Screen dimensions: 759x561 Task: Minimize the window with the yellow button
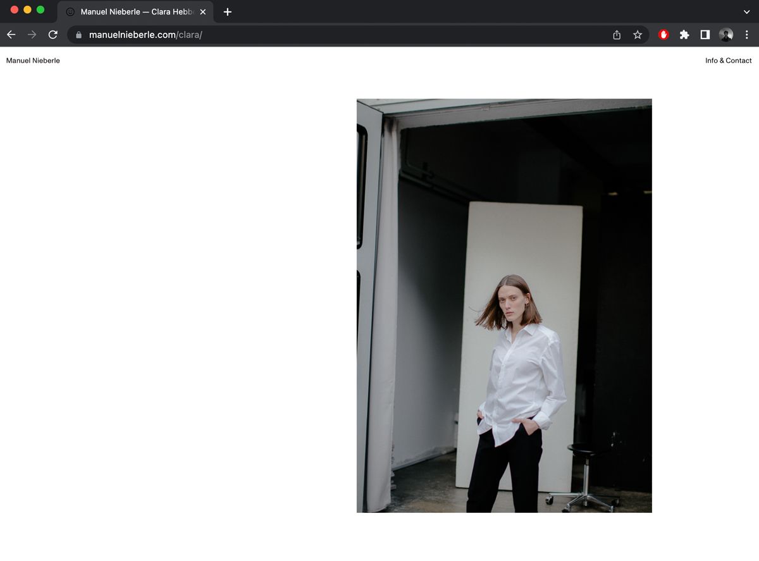coord(27,9)
